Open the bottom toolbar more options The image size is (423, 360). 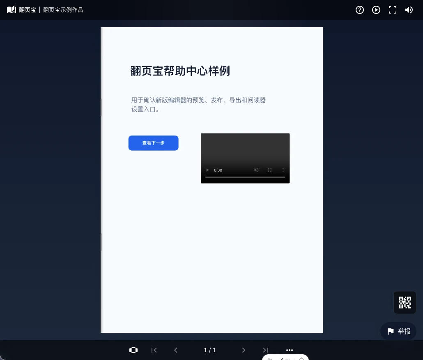pos(290,350)
